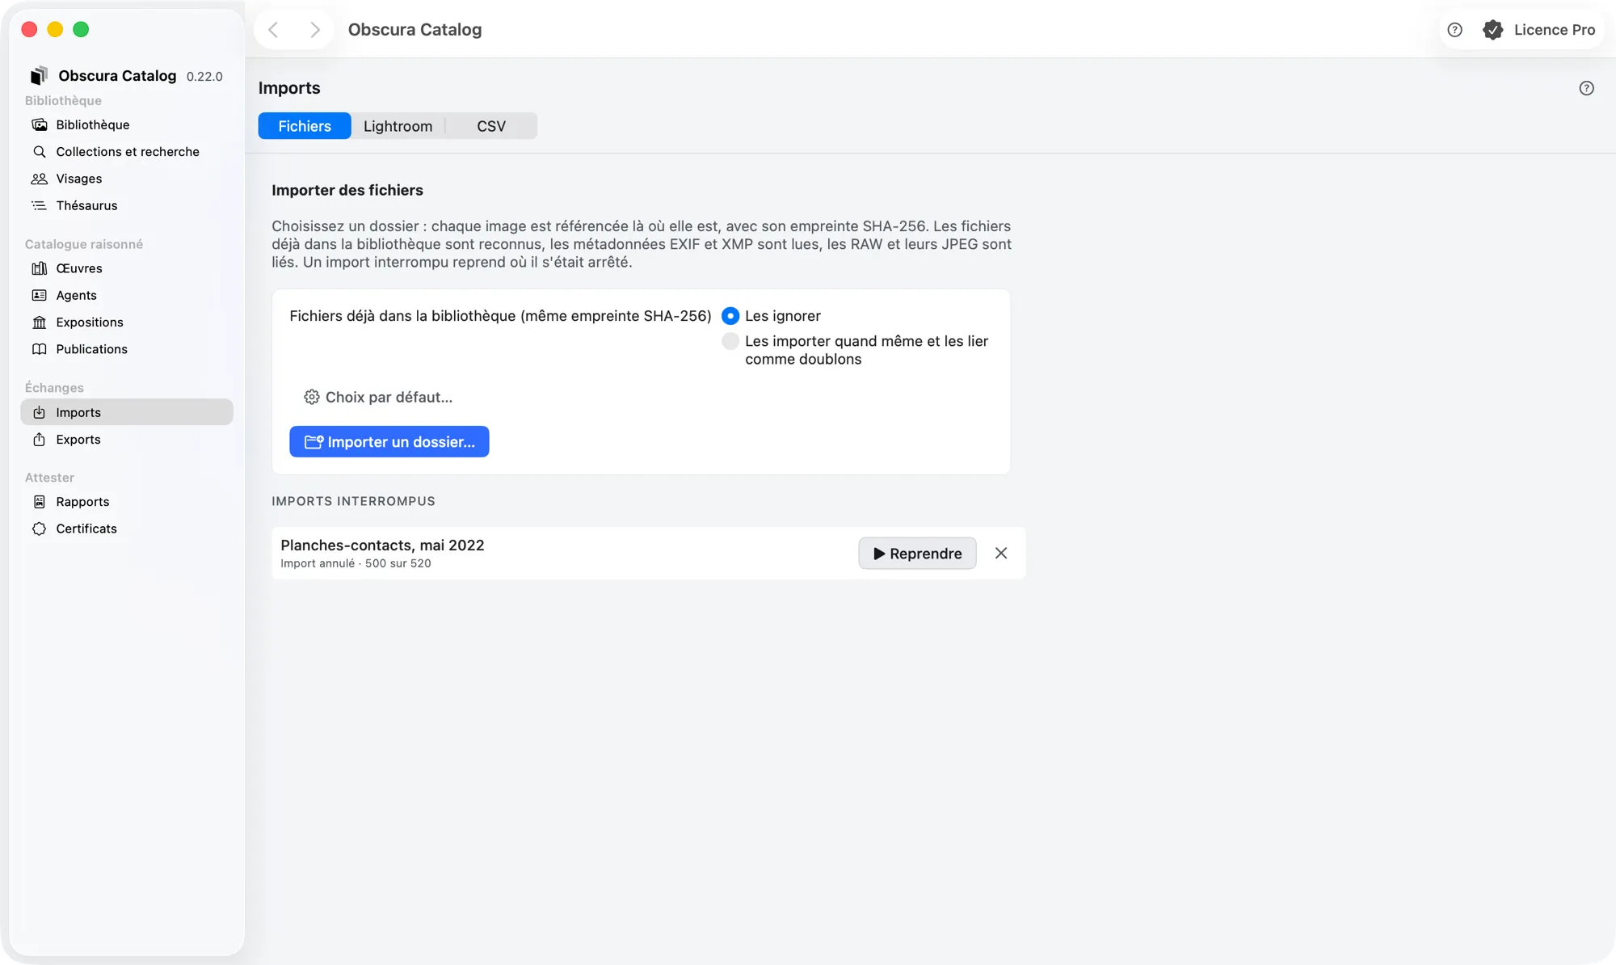This screenshot has width=1616, height=965.
Task: Click the seal icon beside Certificats
Action: pos(39,529)
